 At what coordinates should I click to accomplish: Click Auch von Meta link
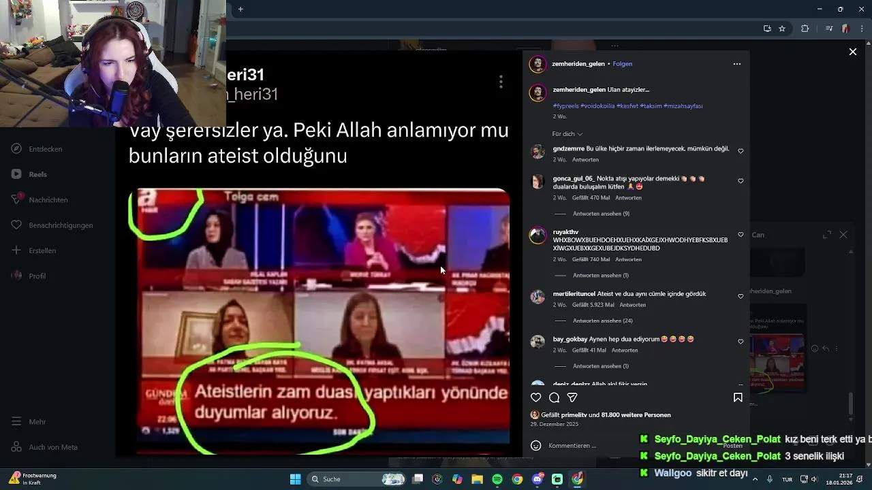(x=46, y=447)
